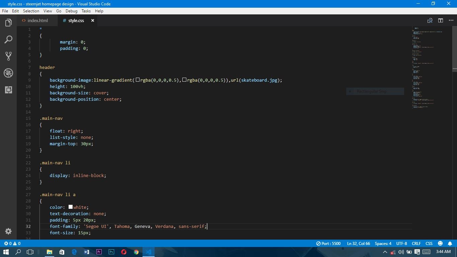Image resolution: width=457 pixels, height=257 pixels.
Task: Open volume control in system tray
Action: click(401, 252)
